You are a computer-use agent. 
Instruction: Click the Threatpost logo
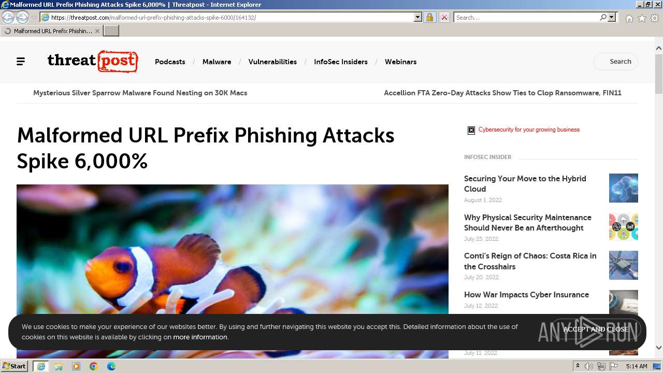coord(93,61)
